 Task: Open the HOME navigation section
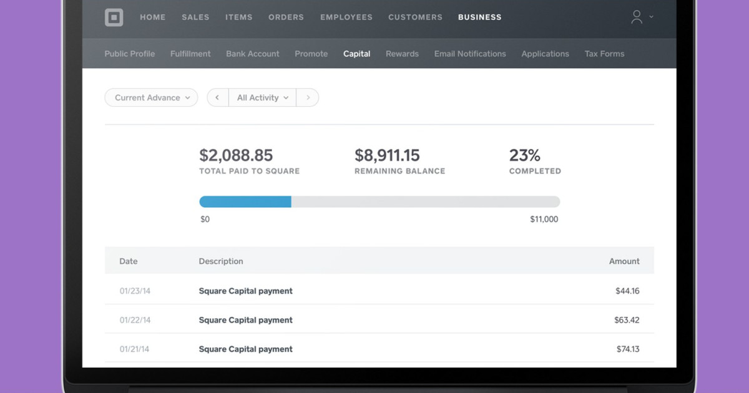point(152,17)
